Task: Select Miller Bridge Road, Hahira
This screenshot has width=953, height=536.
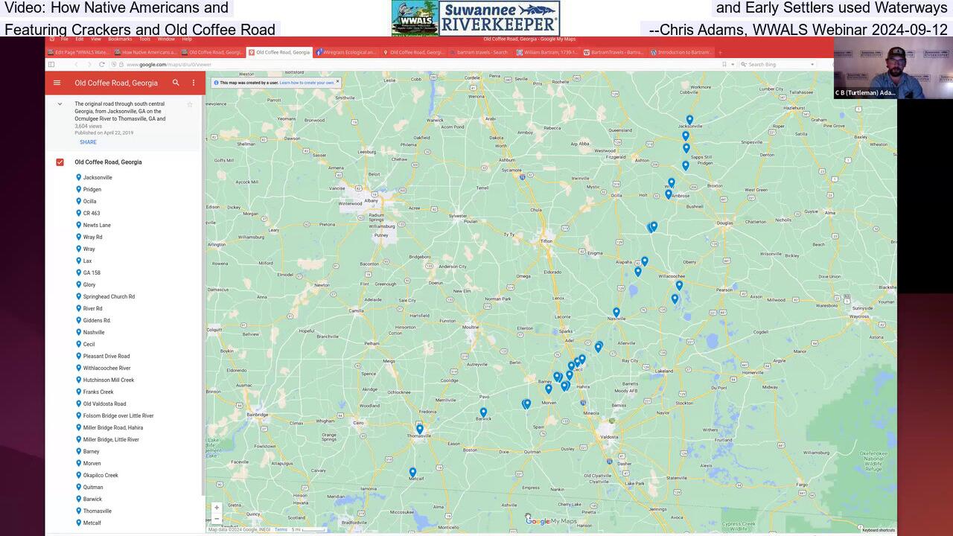Action: point(113,427)
